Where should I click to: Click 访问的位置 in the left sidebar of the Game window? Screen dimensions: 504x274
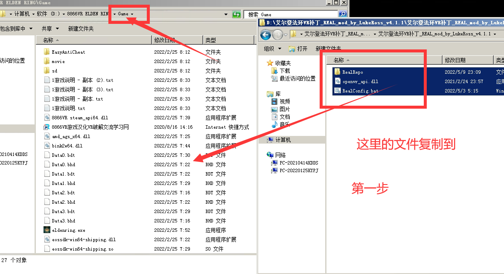12,61
